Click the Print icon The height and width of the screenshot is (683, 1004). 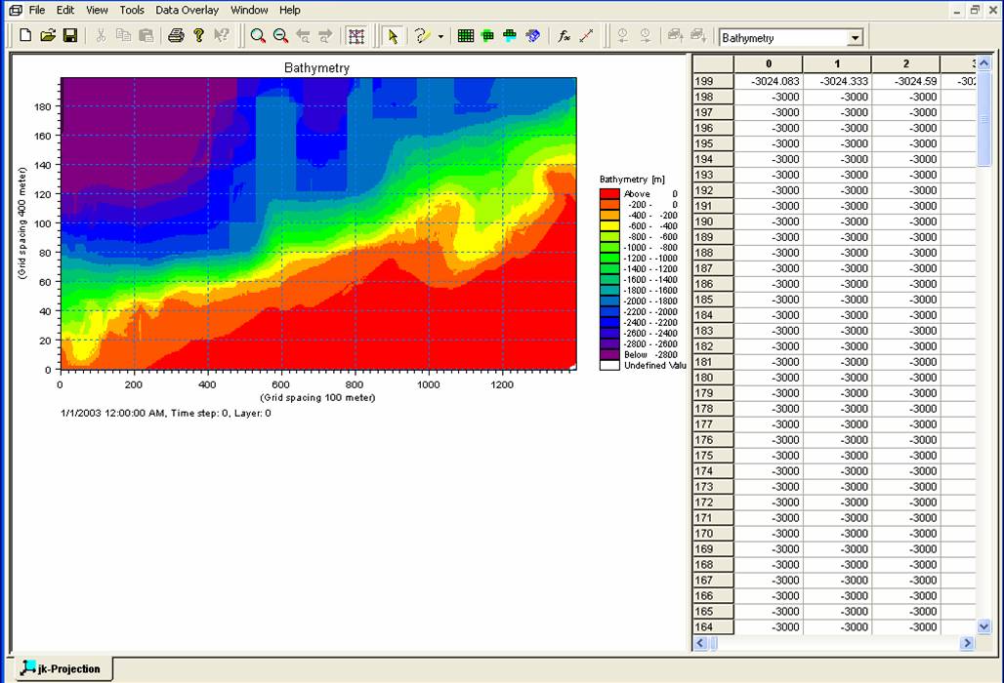(176, 36)
